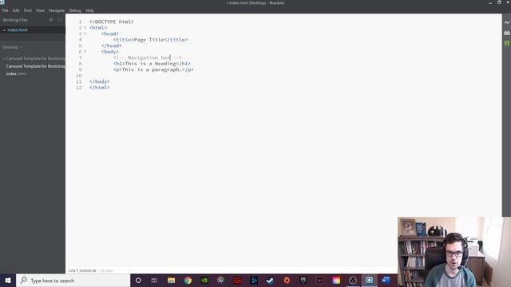
Task: Click the Working Files header
Action: click(x=15, y=20)
